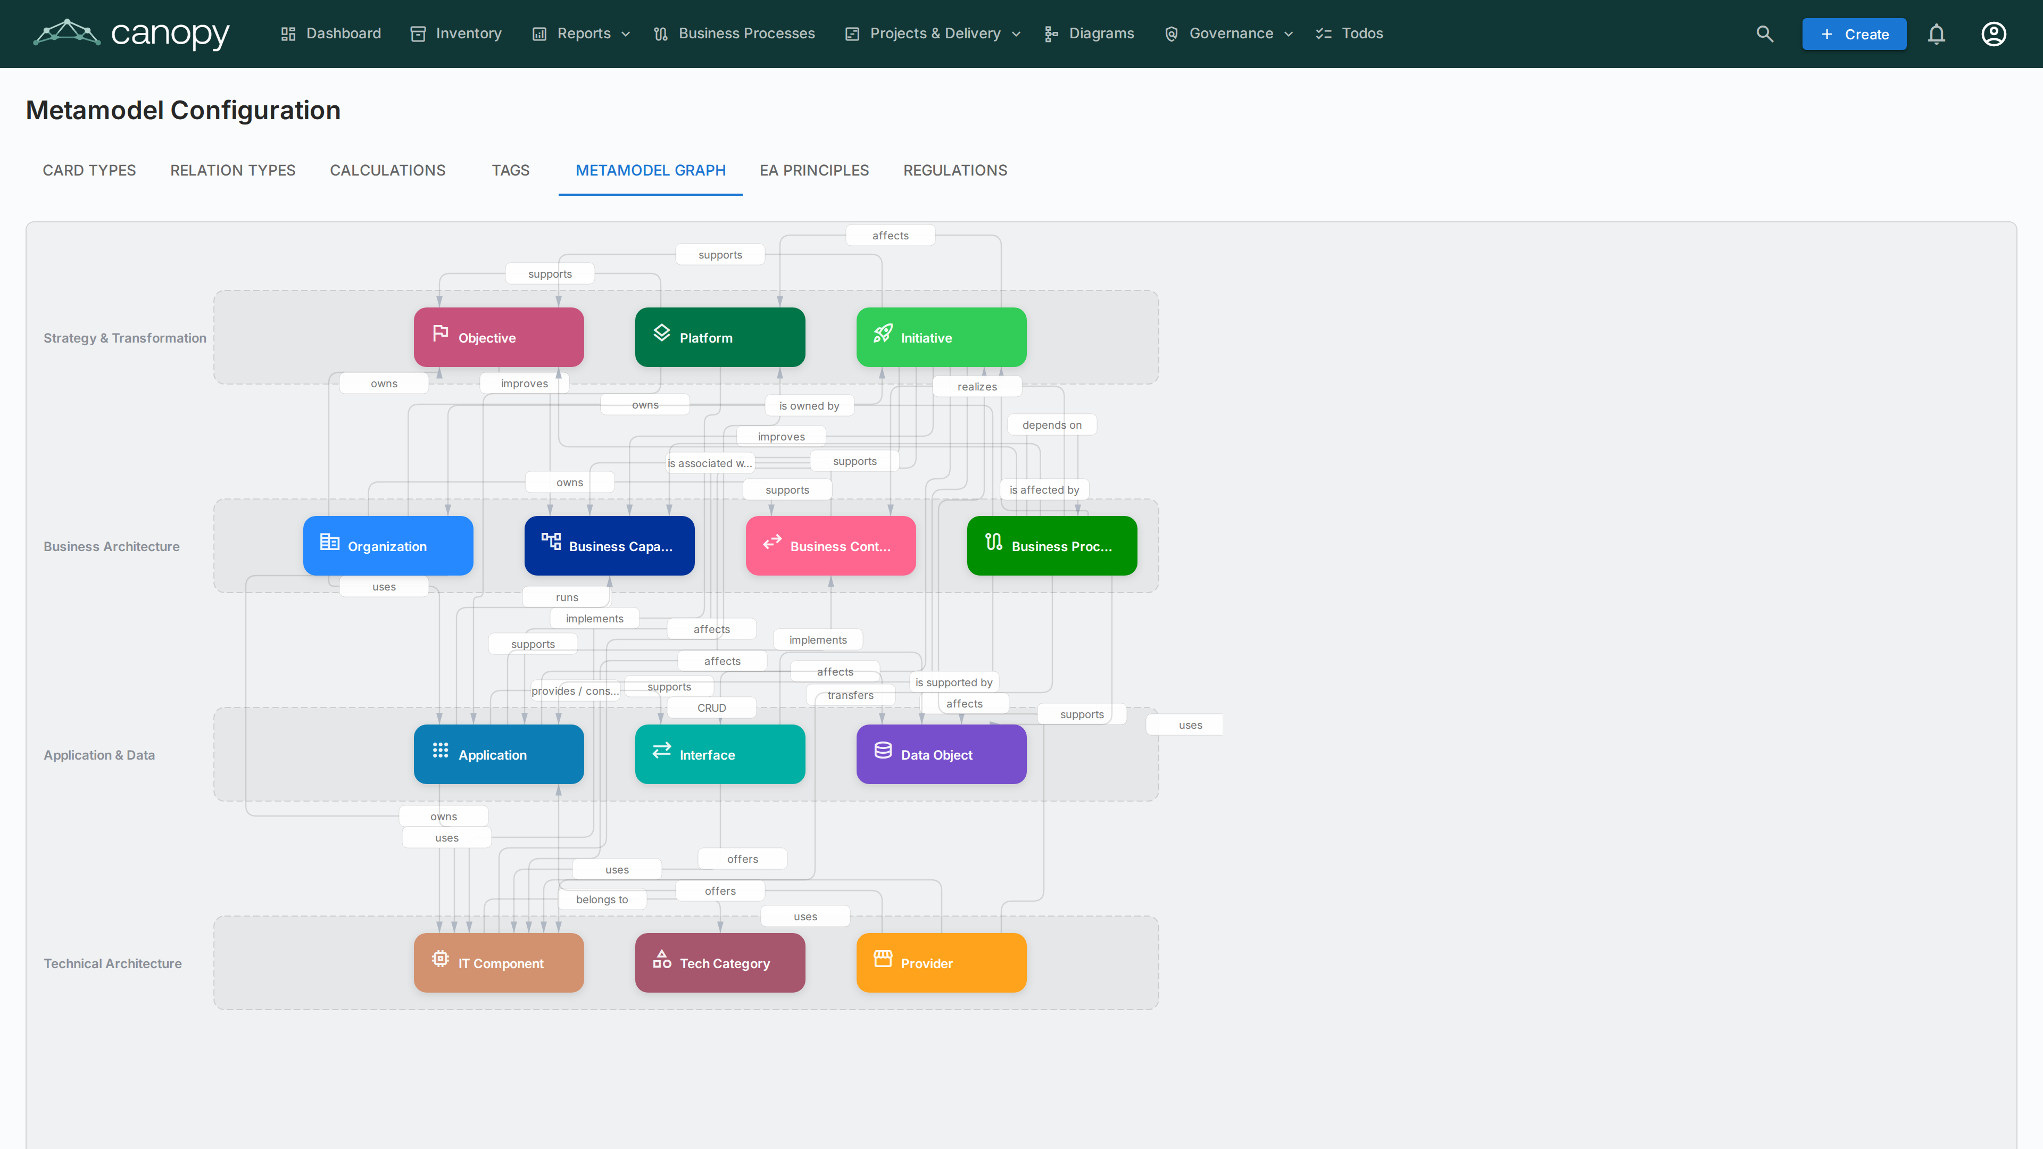Click the Create button
Image resolution: width=2043 pixels, height=1149 pixels.
[x=1854, y=34]
